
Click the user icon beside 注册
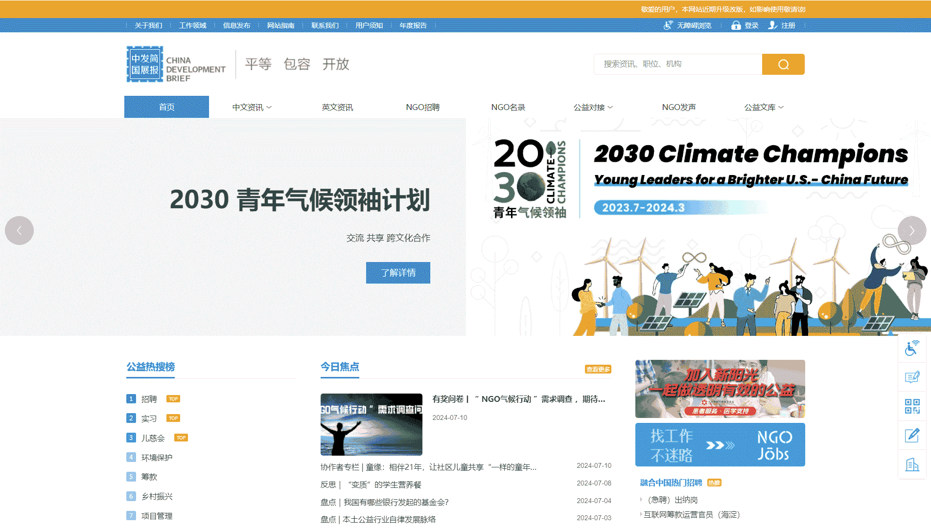[x=772, y=25]
